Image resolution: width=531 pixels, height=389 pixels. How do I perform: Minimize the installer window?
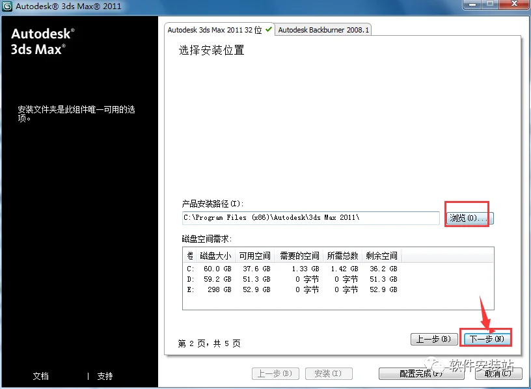click(472, 4)
